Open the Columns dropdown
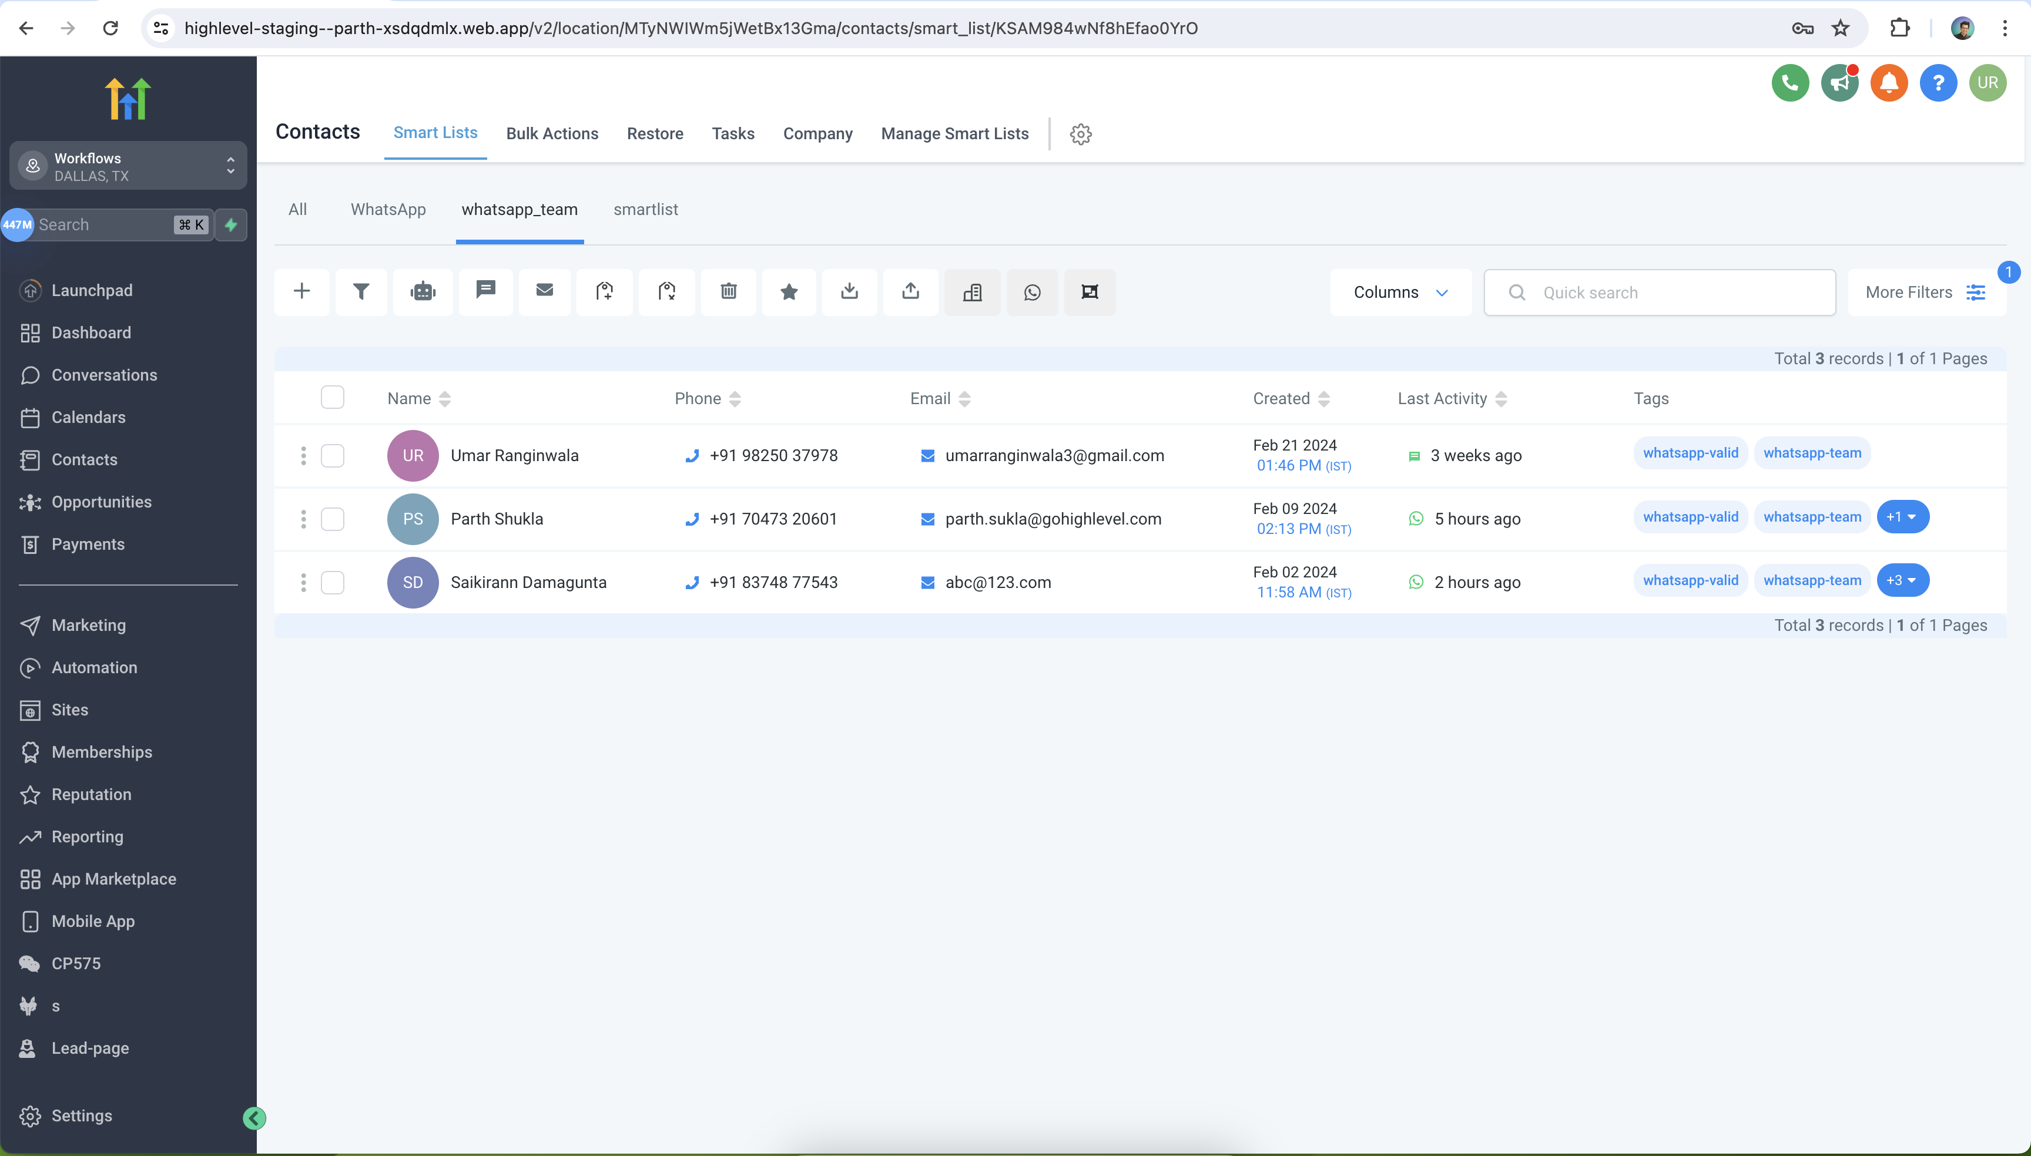This screenshot has width=2031, height=1156. pos(1399,292)
